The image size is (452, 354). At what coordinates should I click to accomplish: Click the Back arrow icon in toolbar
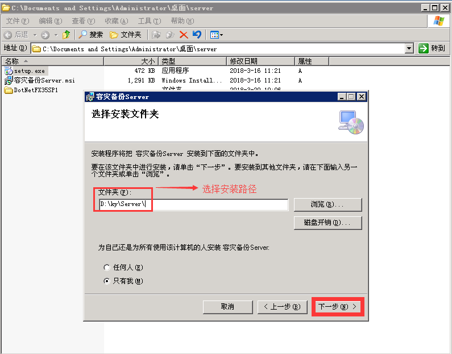8,35
